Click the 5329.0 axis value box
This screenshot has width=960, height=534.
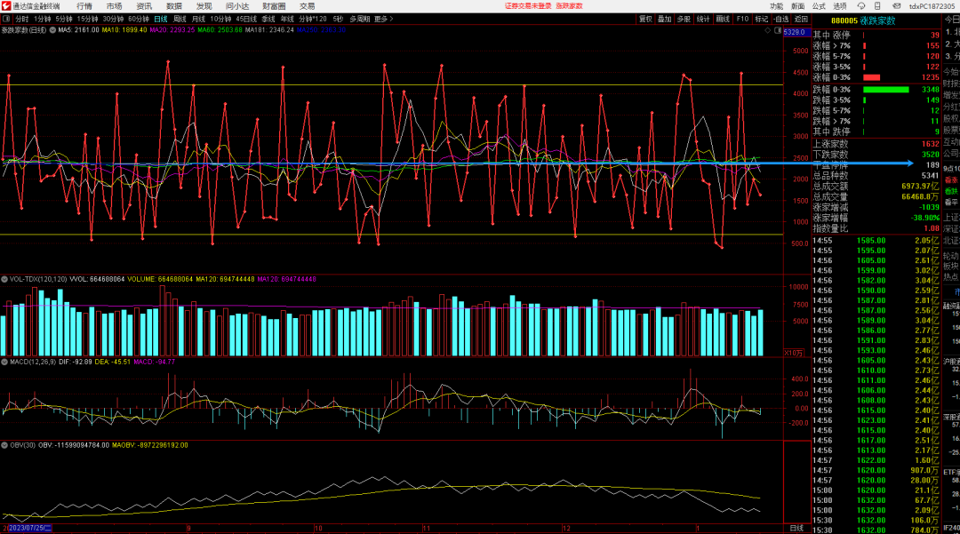(796, 32)
